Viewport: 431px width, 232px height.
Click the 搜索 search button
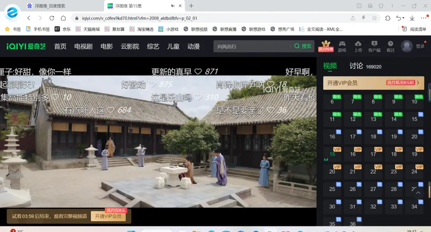tap(303, 46)
